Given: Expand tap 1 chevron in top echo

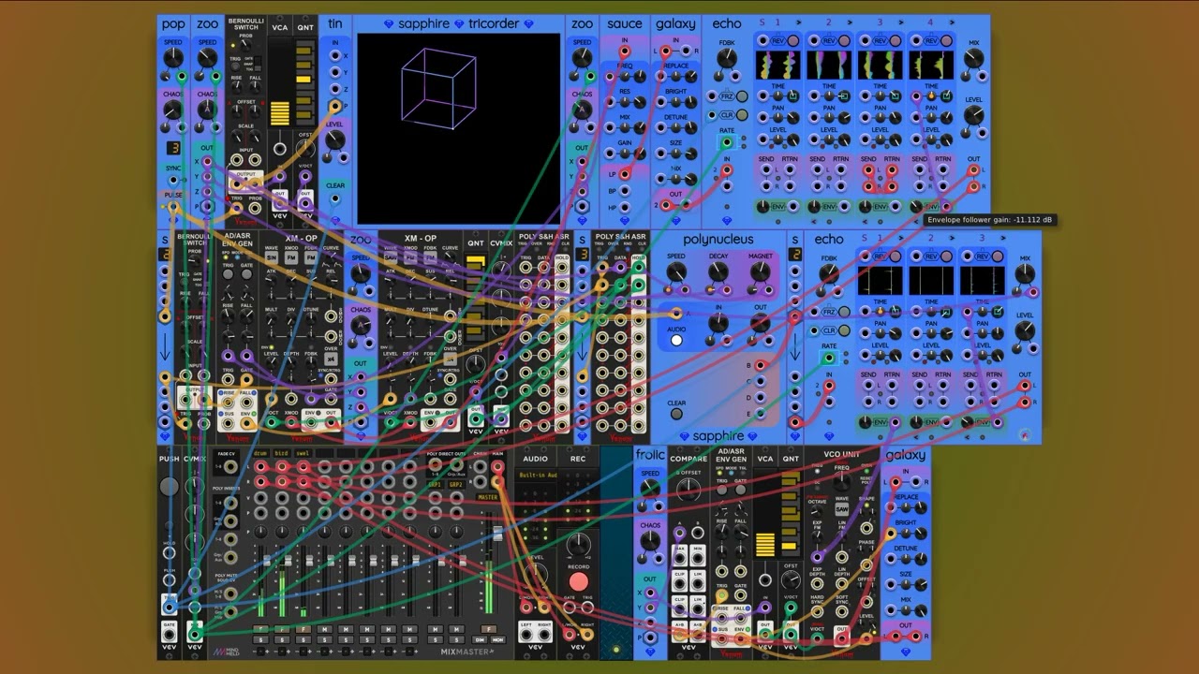Looking at the screenshot, I should (x=797, y=22).
